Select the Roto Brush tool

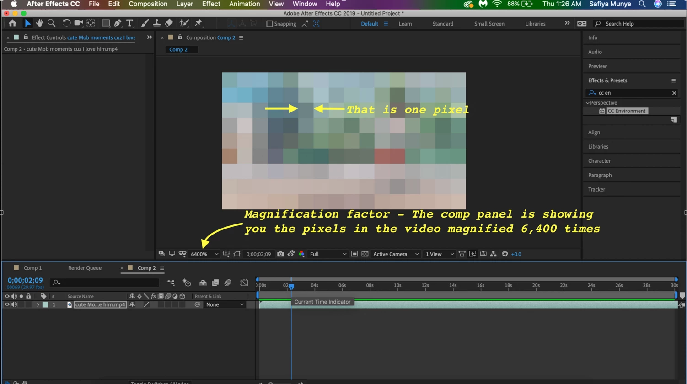tap(184, 23)
